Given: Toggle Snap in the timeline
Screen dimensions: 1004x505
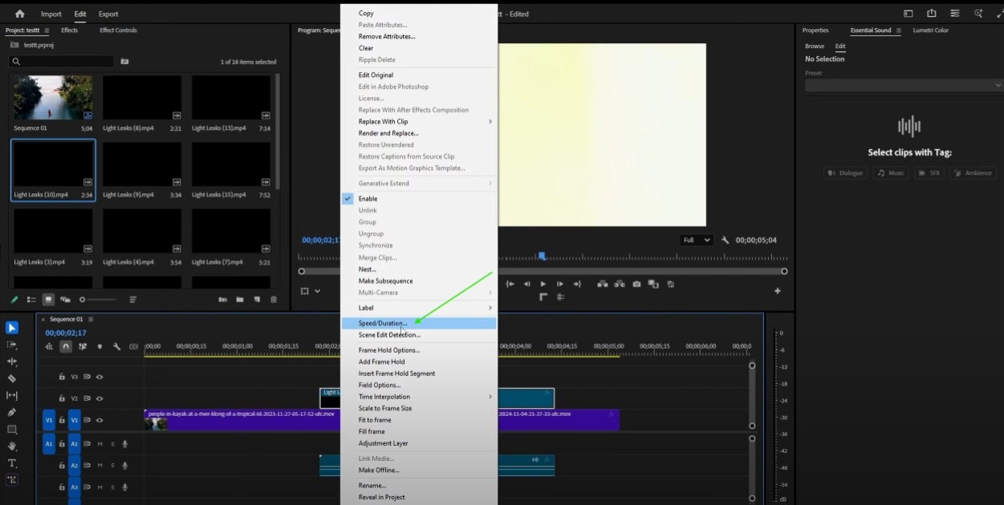Looking at the screenshot, I should (x=66, y=346).
